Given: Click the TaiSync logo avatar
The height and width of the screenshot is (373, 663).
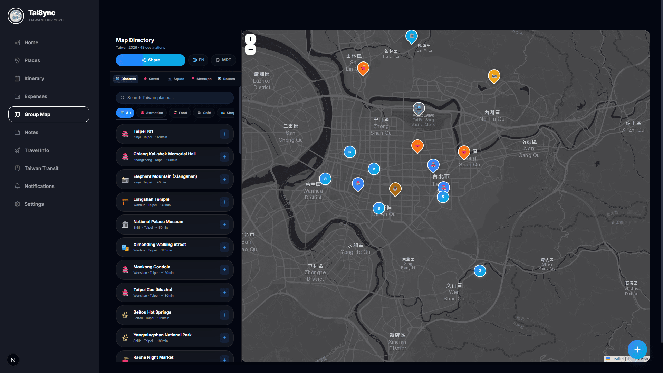Looking at the screenshot, I should click(x=16, y=16).
